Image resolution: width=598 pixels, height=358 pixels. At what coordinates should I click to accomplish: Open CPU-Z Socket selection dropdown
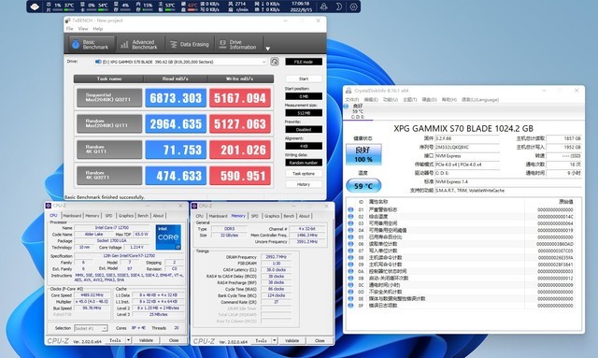pos(91,328)
